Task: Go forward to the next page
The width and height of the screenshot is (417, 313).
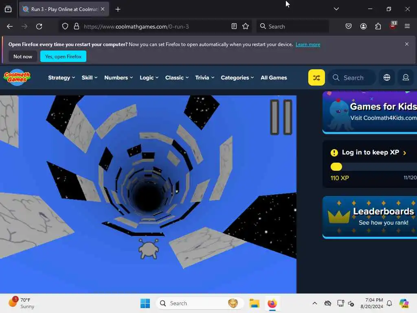Action: coord(24,26)
